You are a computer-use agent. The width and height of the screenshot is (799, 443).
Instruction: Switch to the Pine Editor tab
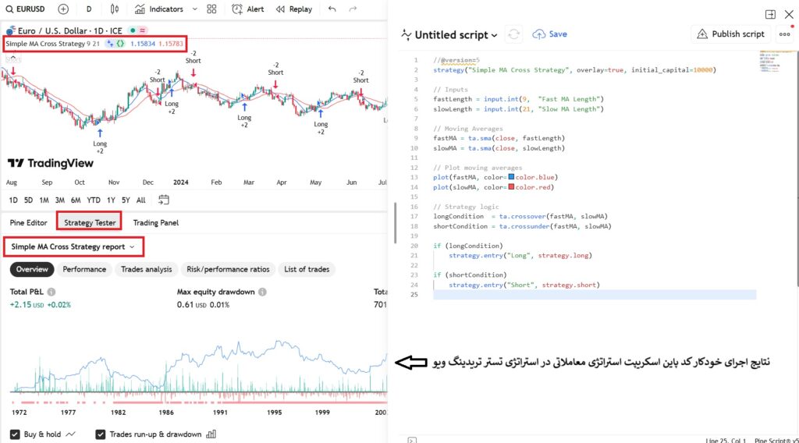tap(28, 222)
